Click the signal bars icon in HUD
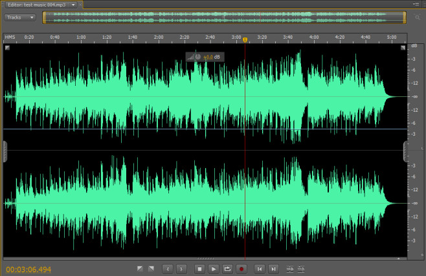The width and height of the screenshot is (426, 276). point(190,57)
